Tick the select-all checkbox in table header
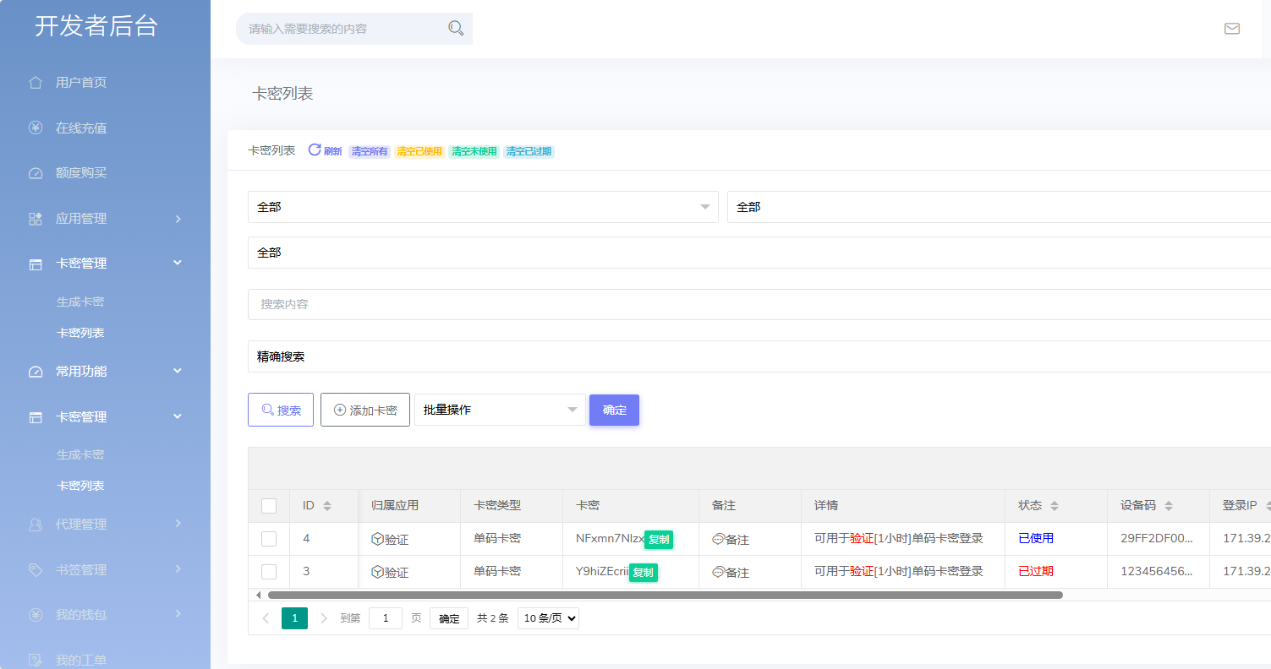1271x669 pixels. click(x=269, y=506)
